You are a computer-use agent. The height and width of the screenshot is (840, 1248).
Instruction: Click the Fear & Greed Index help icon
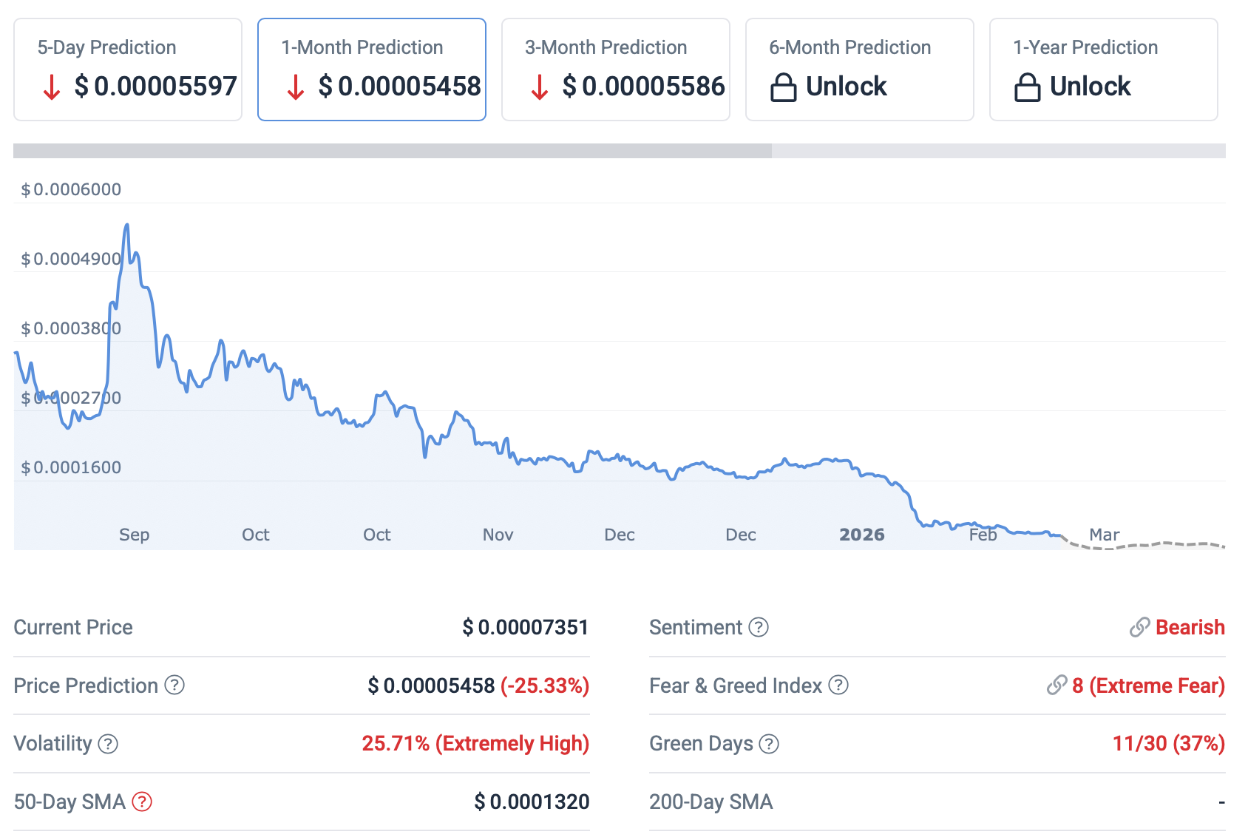[838, 685]
